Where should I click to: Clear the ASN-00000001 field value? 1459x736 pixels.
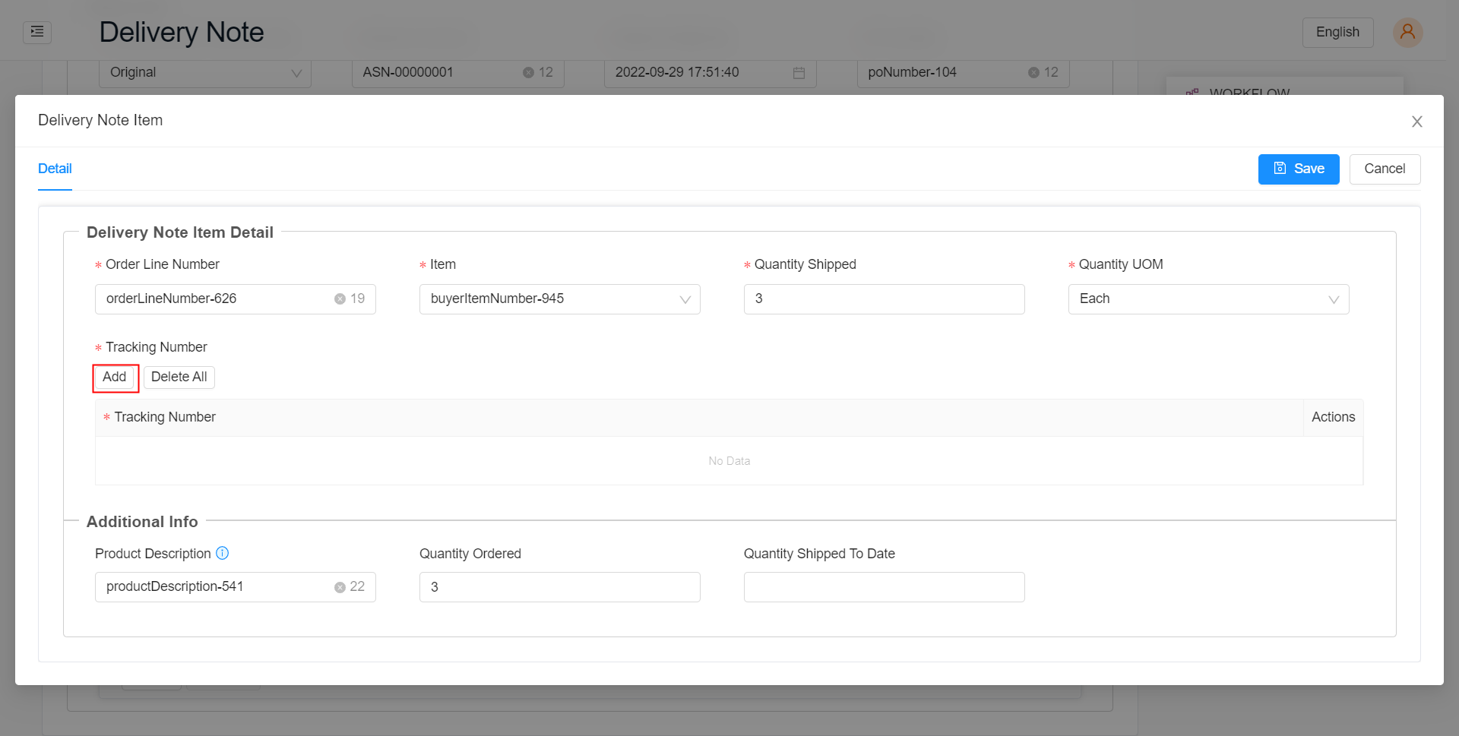tap(530, 72)
